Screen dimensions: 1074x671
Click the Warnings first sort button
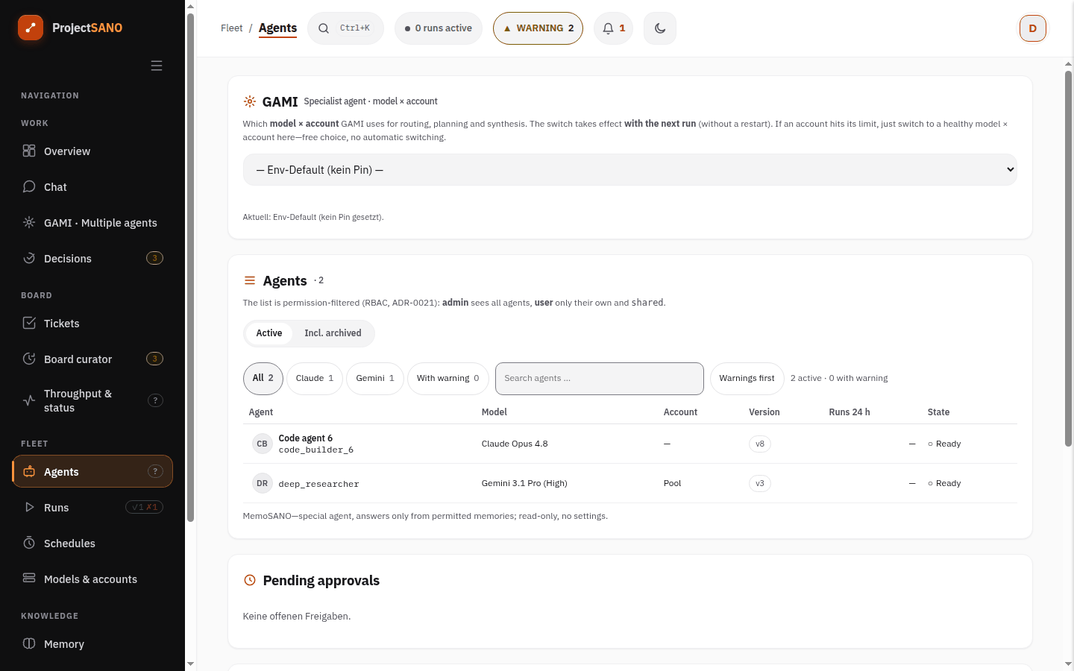pos(747,379)
